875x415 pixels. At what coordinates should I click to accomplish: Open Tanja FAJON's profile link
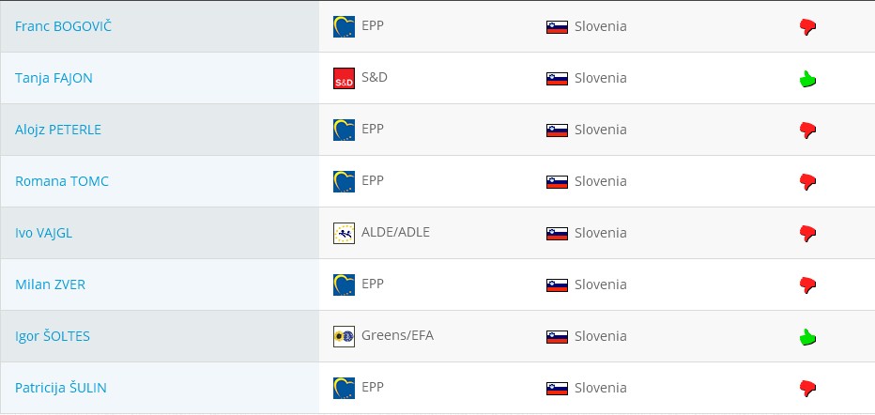pos(54,78)
